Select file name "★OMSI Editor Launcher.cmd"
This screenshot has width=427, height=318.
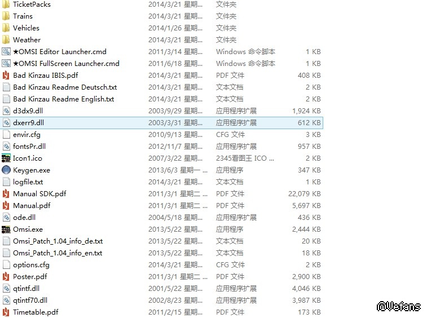tap(60, 52)
